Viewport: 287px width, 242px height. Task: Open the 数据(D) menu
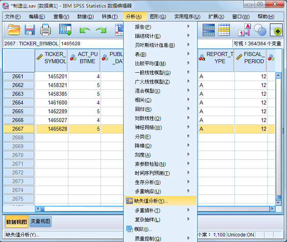pyautogui.click(x=85, y=17)
